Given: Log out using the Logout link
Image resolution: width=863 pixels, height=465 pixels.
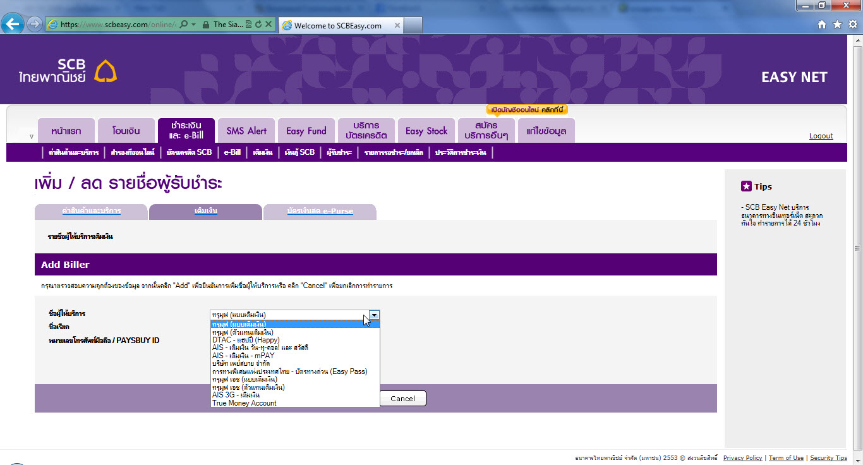Looking at the screenshot, I should [x=821, y=136].
